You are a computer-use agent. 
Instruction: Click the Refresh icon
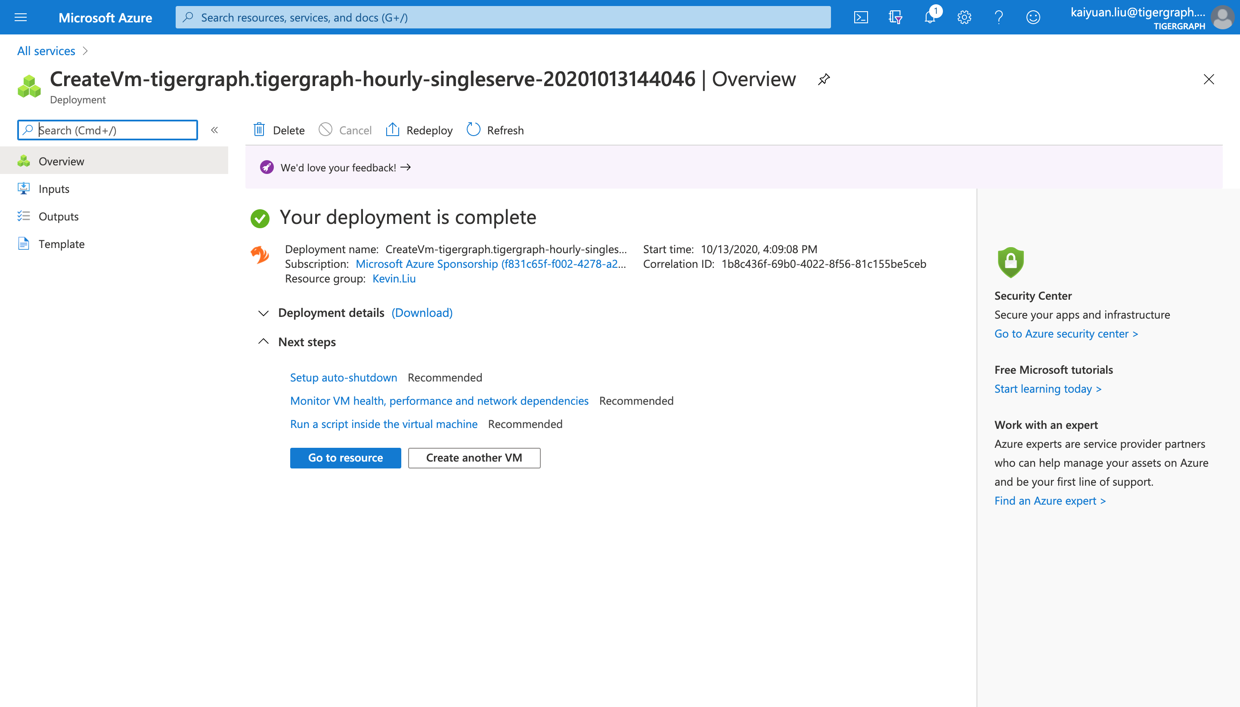pos(474,130)
